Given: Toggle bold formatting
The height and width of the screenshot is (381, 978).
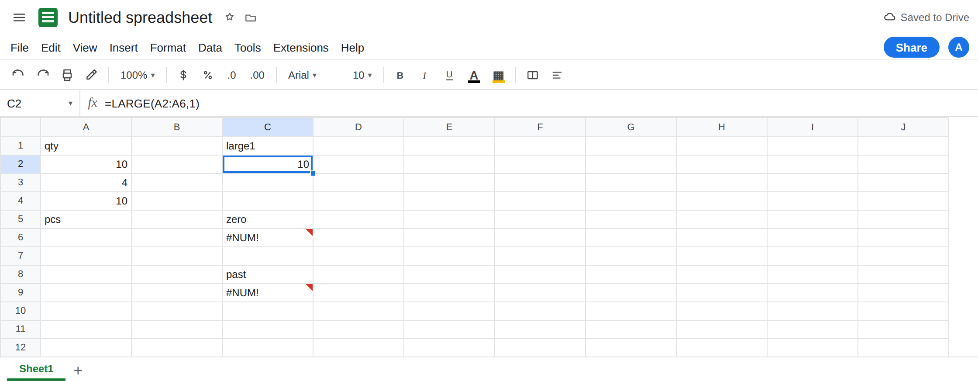Looking at the screenshot, I should (x=400, y=75).
